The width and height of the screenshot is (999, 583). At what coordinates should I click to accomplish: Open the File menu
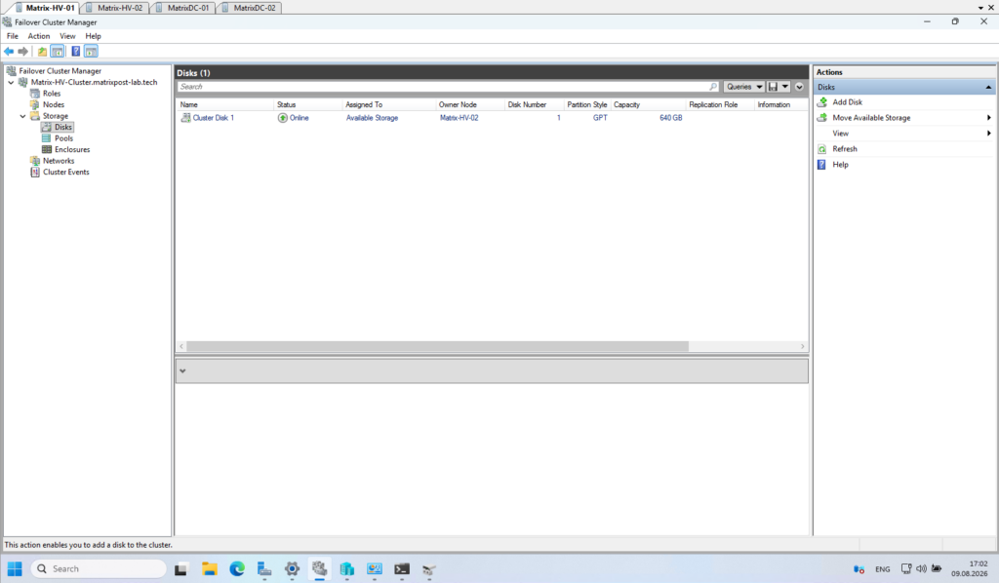tap(12, 36)
